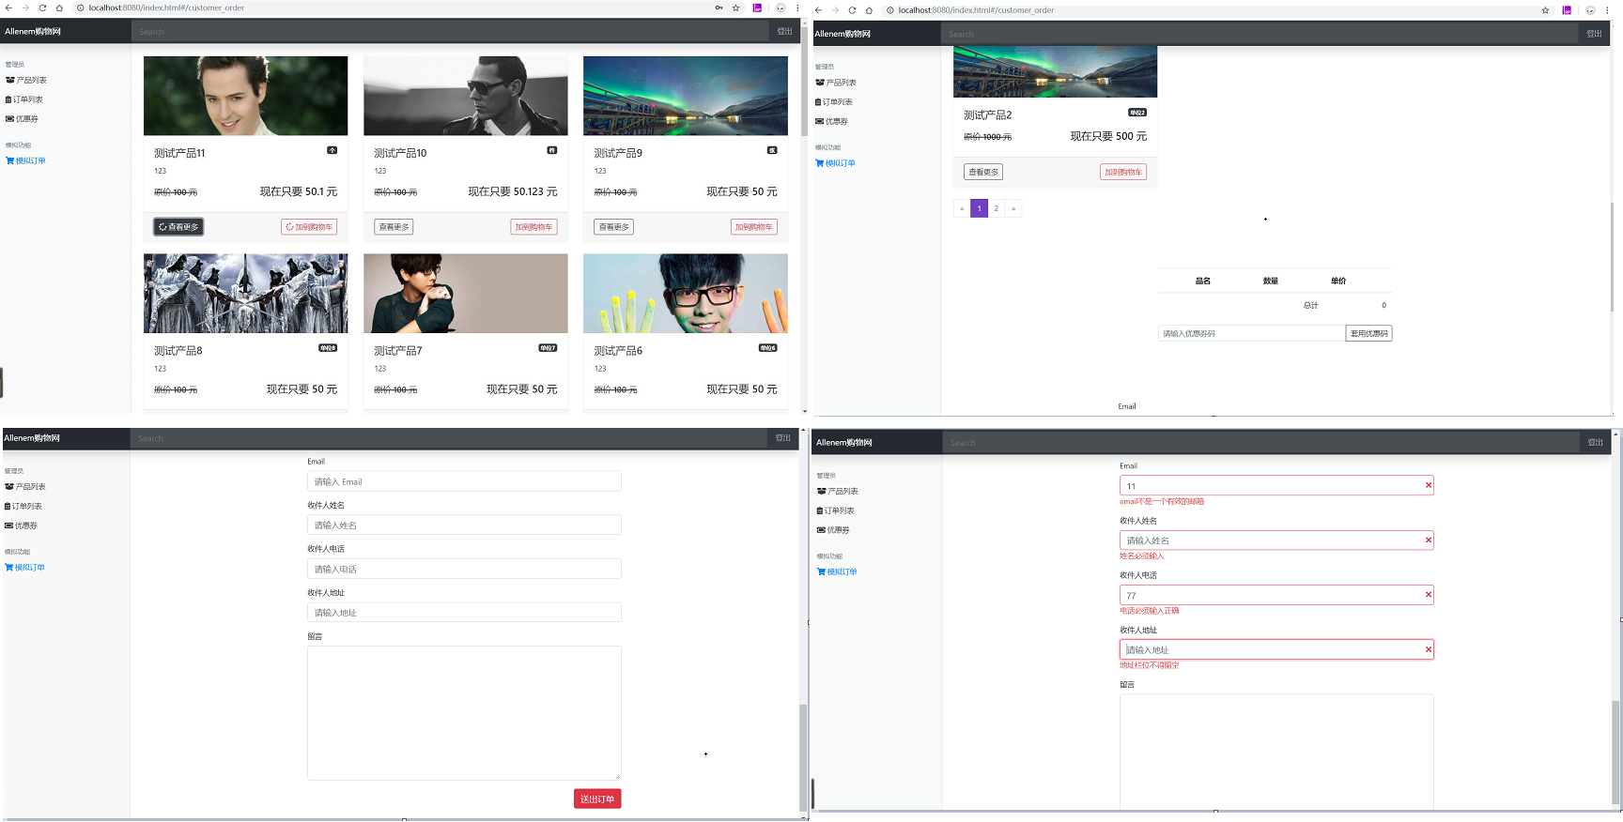Log out with 登出 in bottom-right window
The width and height of the screenshot is (1623, 822).
(x=1595, y=442)
